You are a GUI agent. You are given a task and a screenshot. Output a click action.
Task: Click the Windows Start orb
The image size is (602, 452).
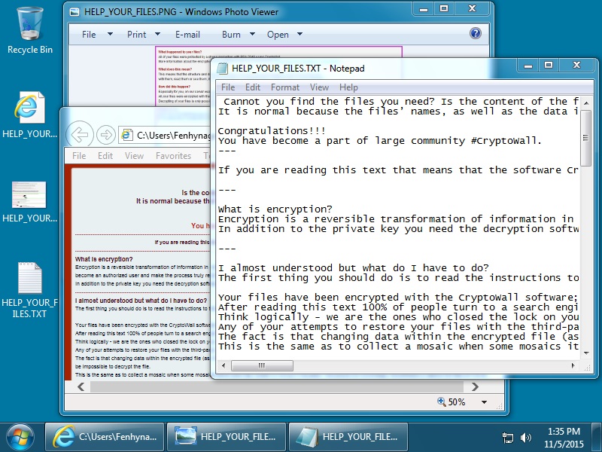pyautogui.click(x=20, y=438)
